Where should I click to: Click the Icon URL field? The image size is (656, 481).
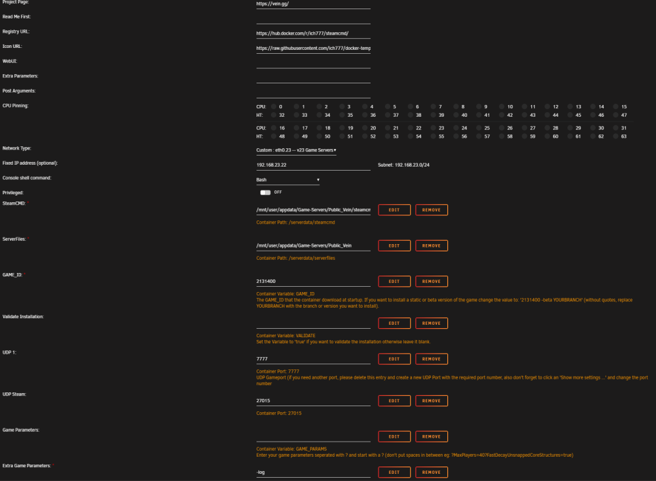click(x=314, y=49)
